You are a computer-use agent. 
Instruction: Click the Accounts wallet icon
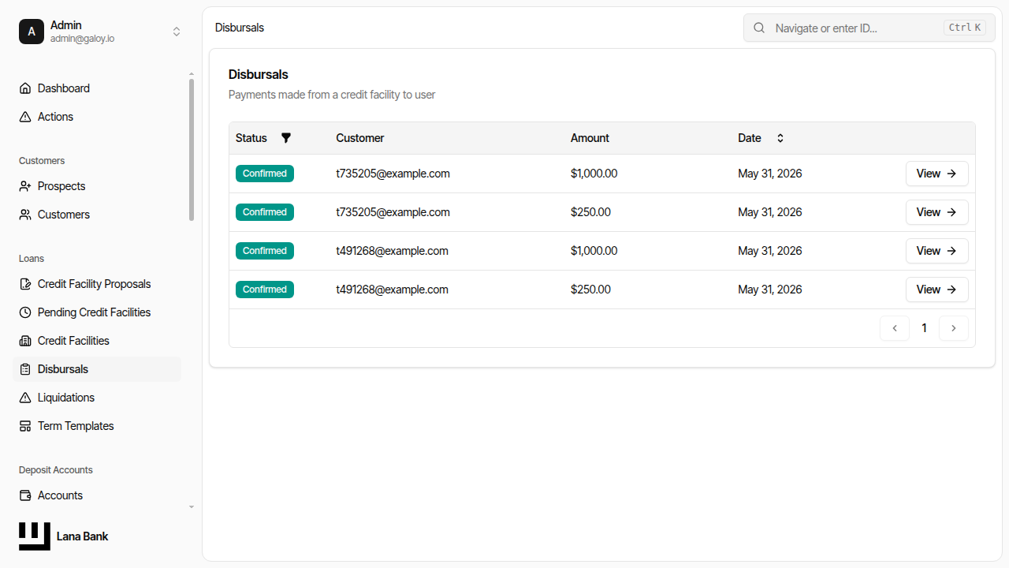25,495
